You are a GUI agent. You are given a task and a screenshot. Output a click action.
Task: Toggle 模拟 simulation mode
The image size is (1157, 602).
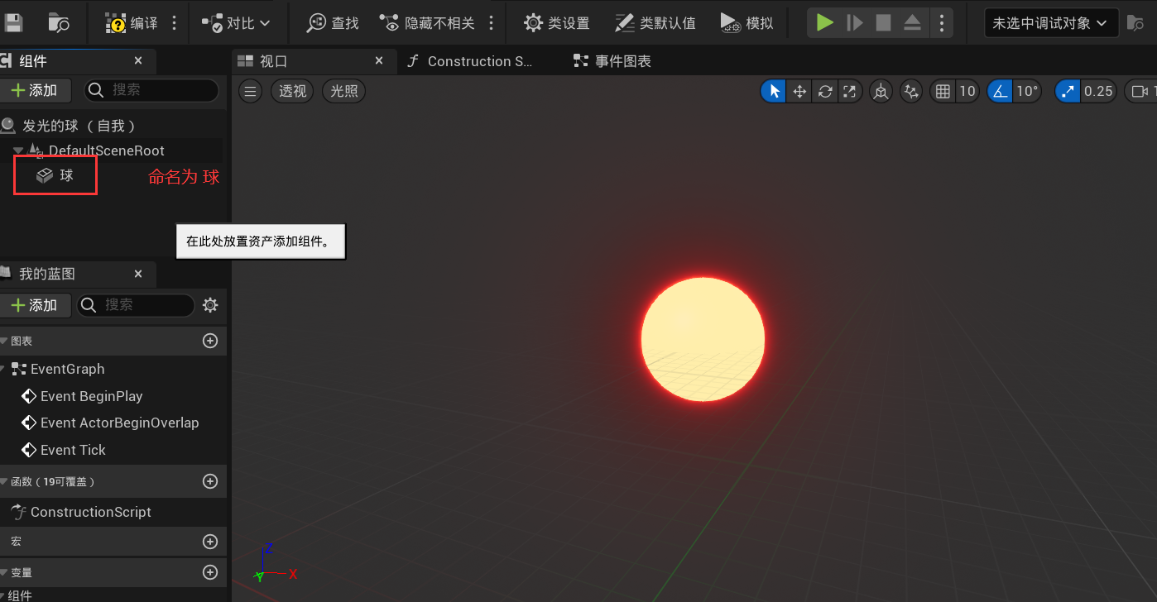(x=747, y=23)
